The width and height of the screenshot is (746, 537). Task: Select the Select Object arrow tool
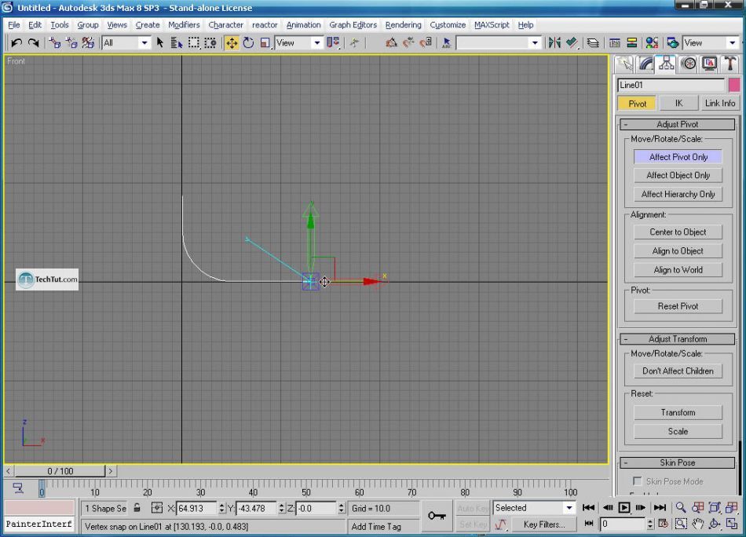(x=160, y=43)
